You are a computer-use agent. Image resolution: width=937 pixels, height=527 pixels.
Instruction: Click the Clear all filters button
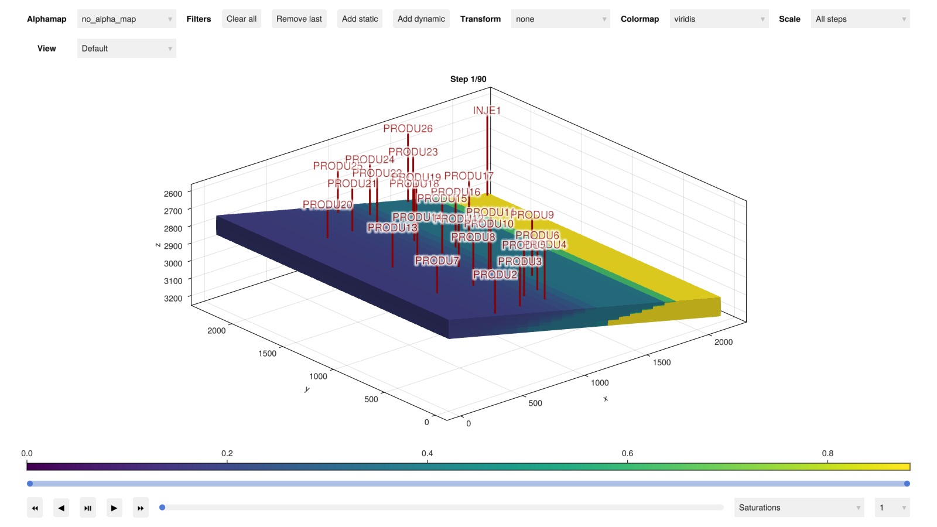click(x=241, y=19)
